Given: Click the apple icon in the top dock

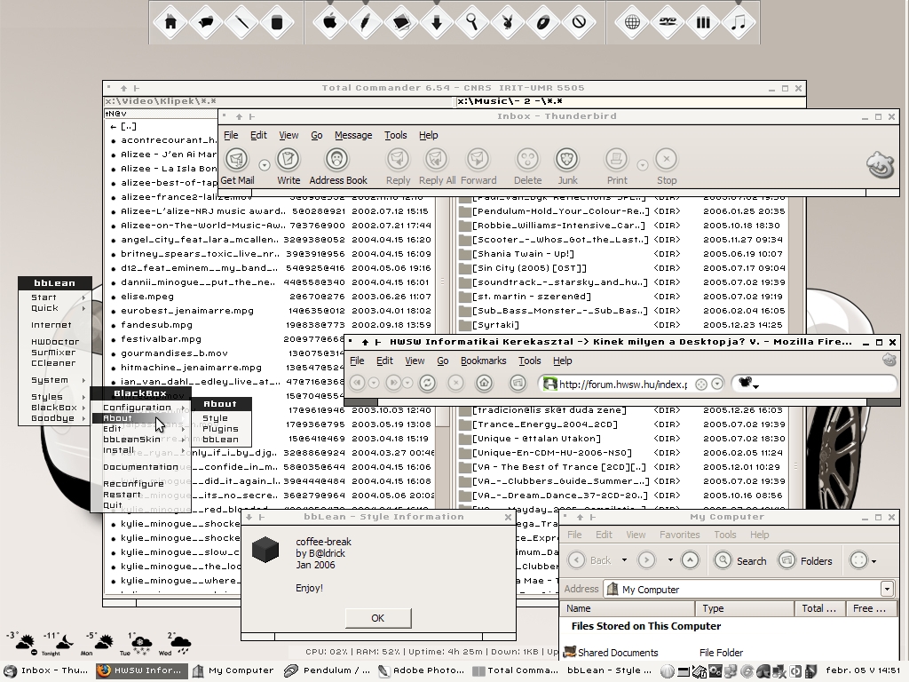Looking at the screenshot, I should [330, 22].
